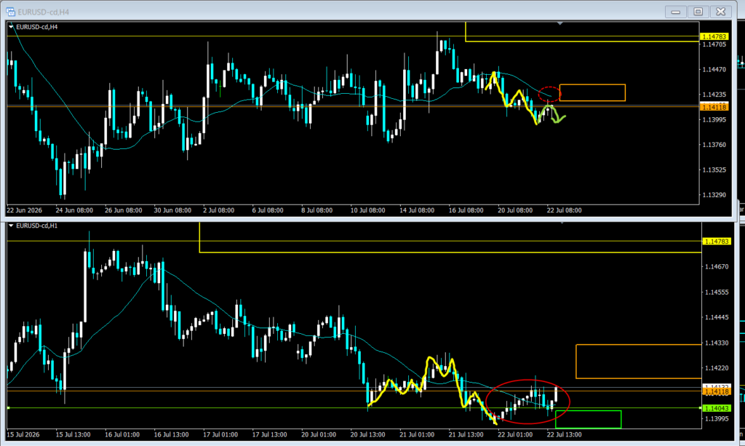Viewport: 745px width, 446px height.
Task: Maximize the EURUSD-cd,H4 chart window
Action: (698, 12)
